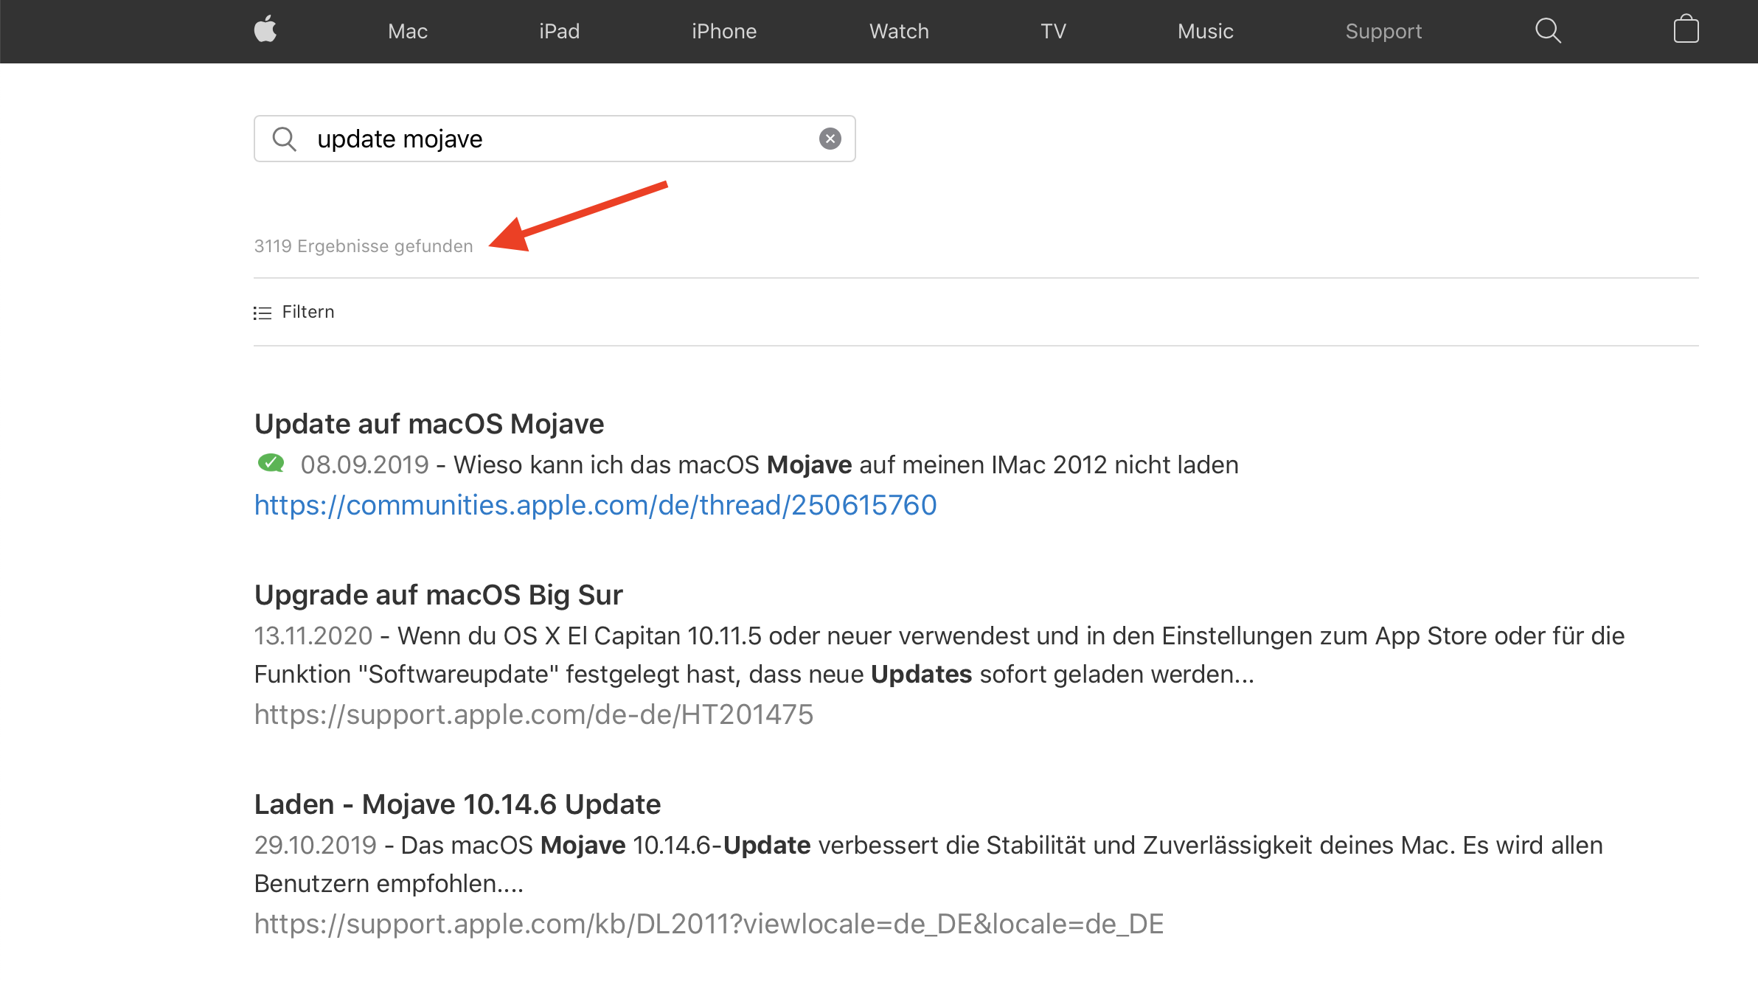The width and height of the screenshot is (1758, 982).
Task: Open 'Upgrade auf macOS Big Sur' result
Action: [x=438, y=595]
